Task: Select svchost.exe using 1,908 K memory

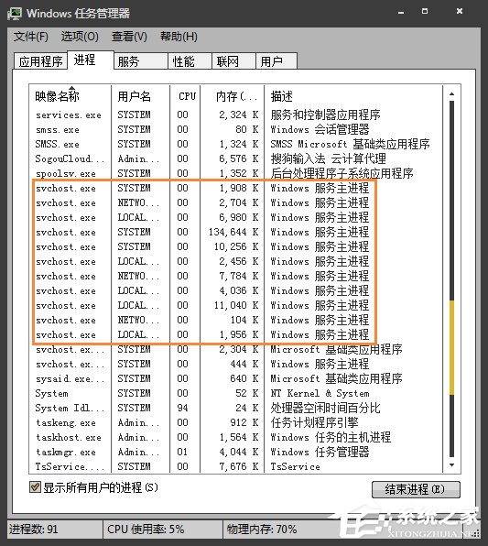Action: (x=236, y=188)
